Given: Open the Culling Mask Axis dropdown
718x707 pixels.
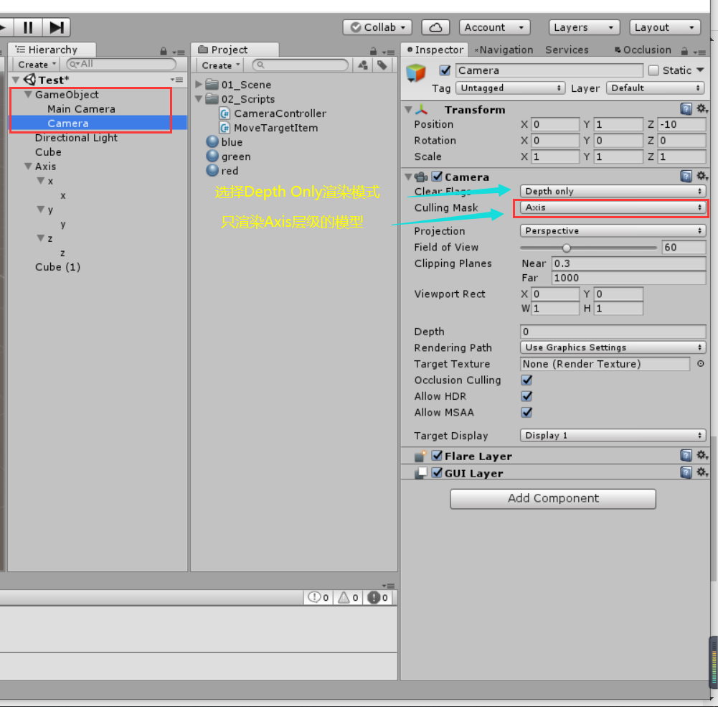Looking at the screenshot, I should tap(613, 207).
